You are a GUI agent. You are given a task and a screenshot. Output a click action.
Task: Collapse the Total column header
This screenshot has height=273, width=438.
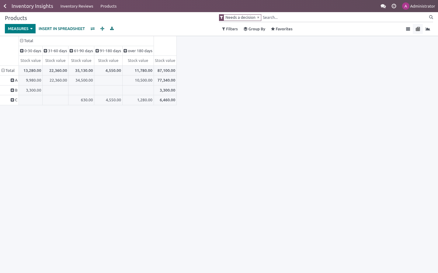(86, 41)
